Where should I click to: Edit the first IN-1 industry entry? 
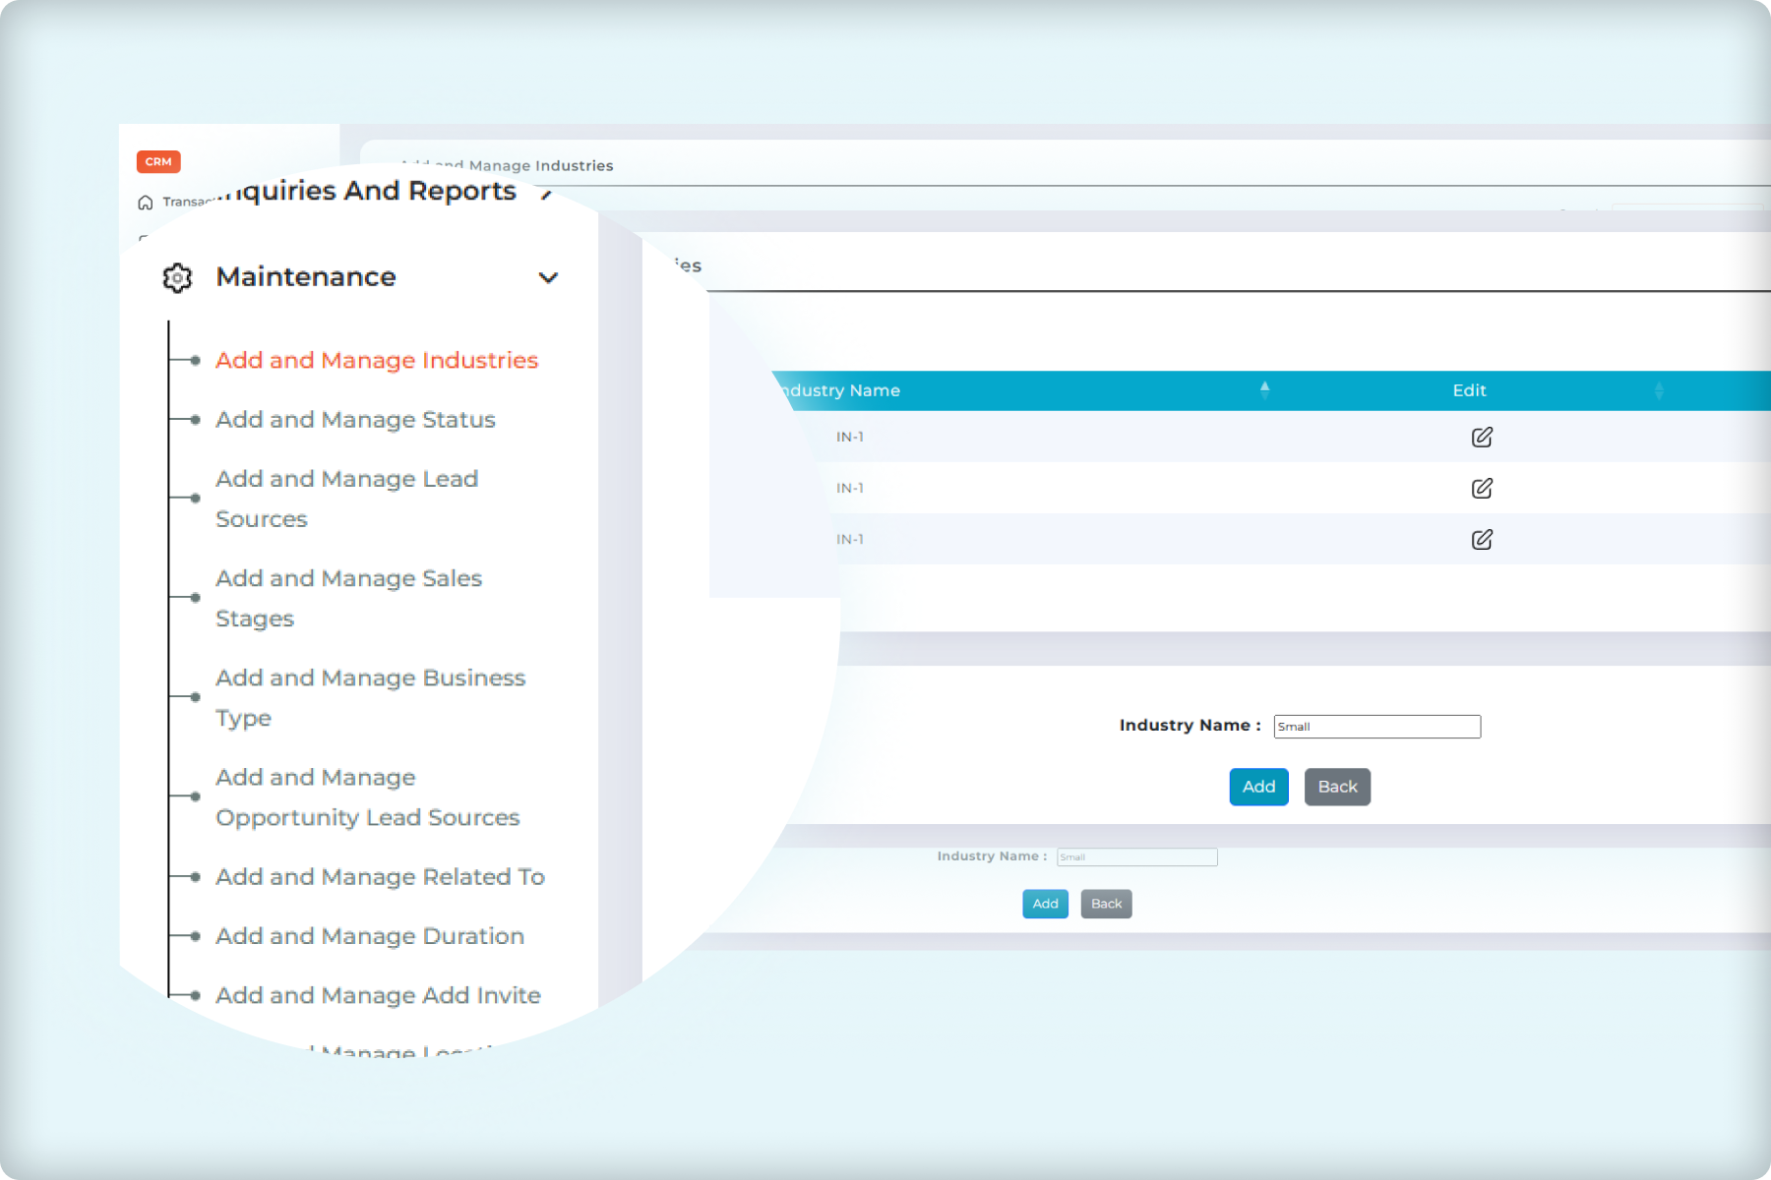click(1482, 437)
